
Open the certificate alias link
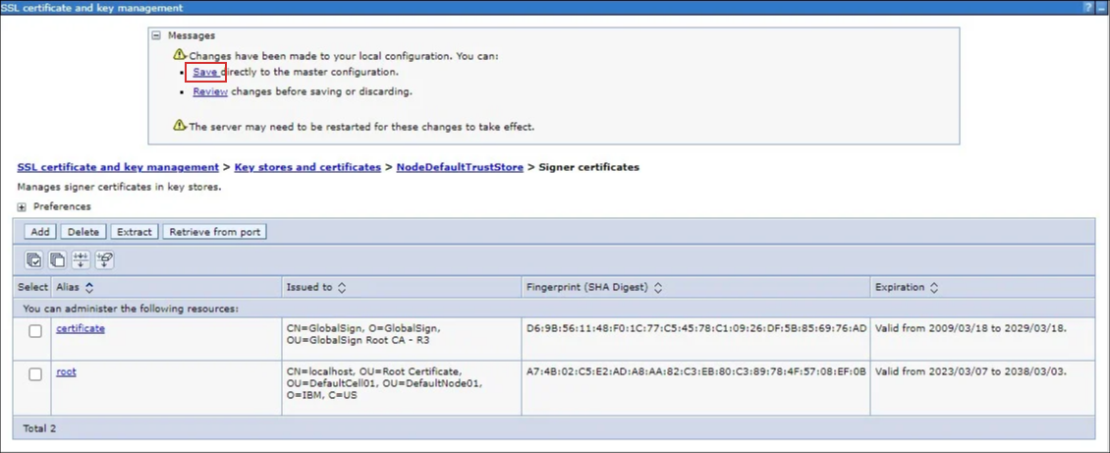pyautogui.click(x=81, y=328)
